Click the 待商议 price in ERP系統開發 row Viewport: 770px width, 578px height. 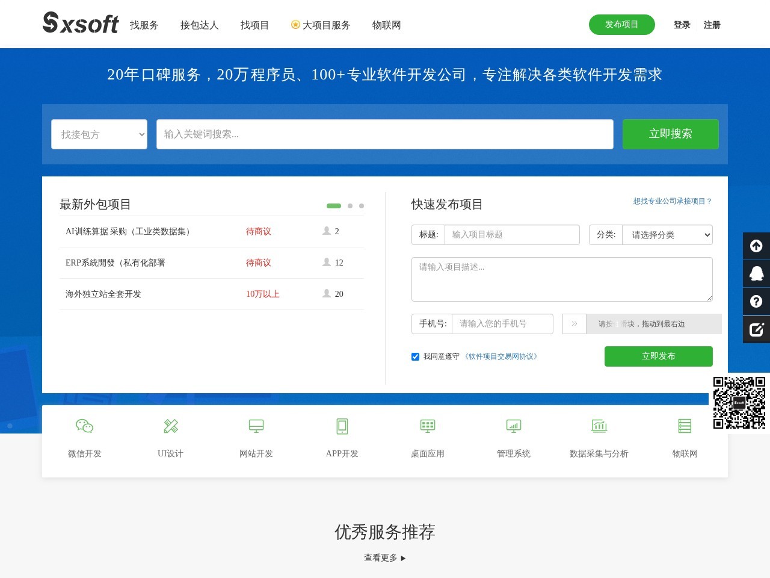pos(259,263)
